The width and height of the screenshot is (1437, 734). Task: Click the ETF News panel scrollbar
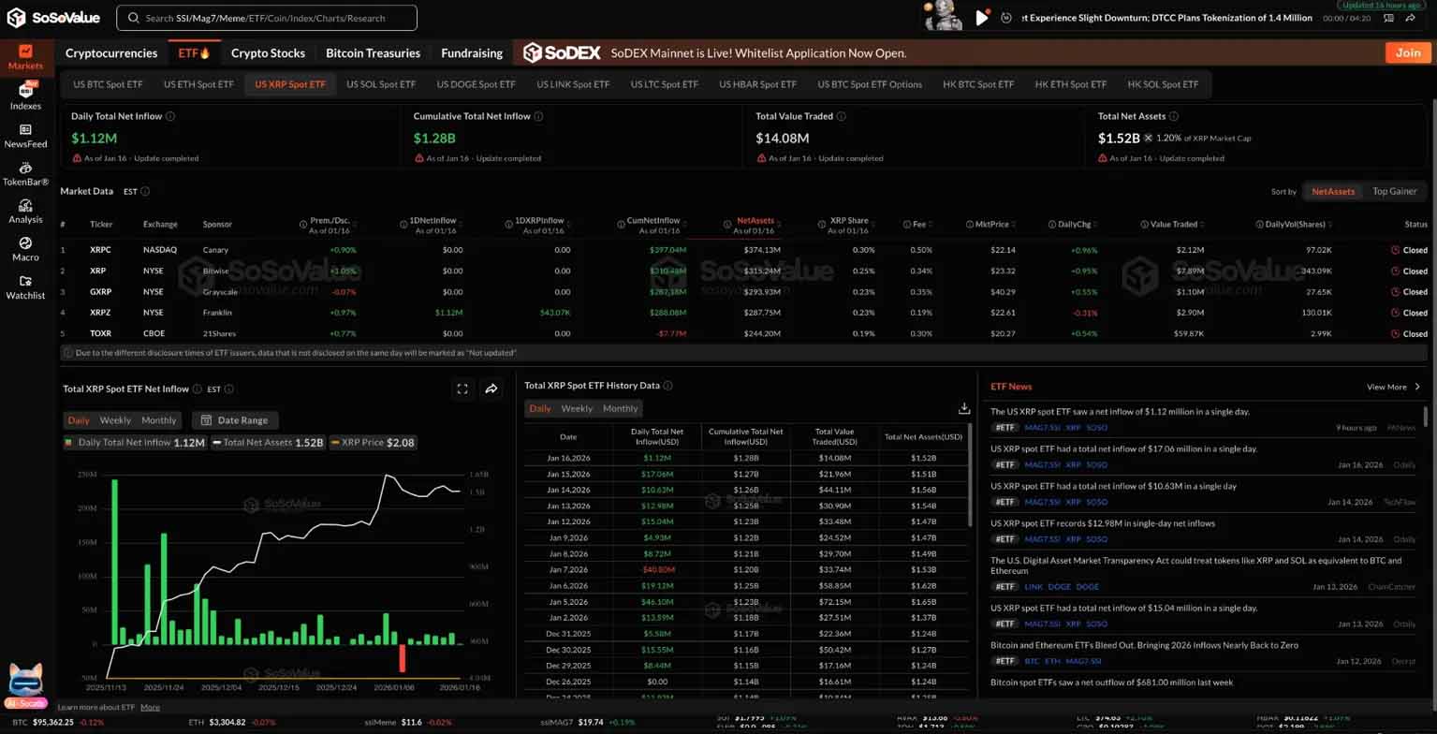(1426, 417)
